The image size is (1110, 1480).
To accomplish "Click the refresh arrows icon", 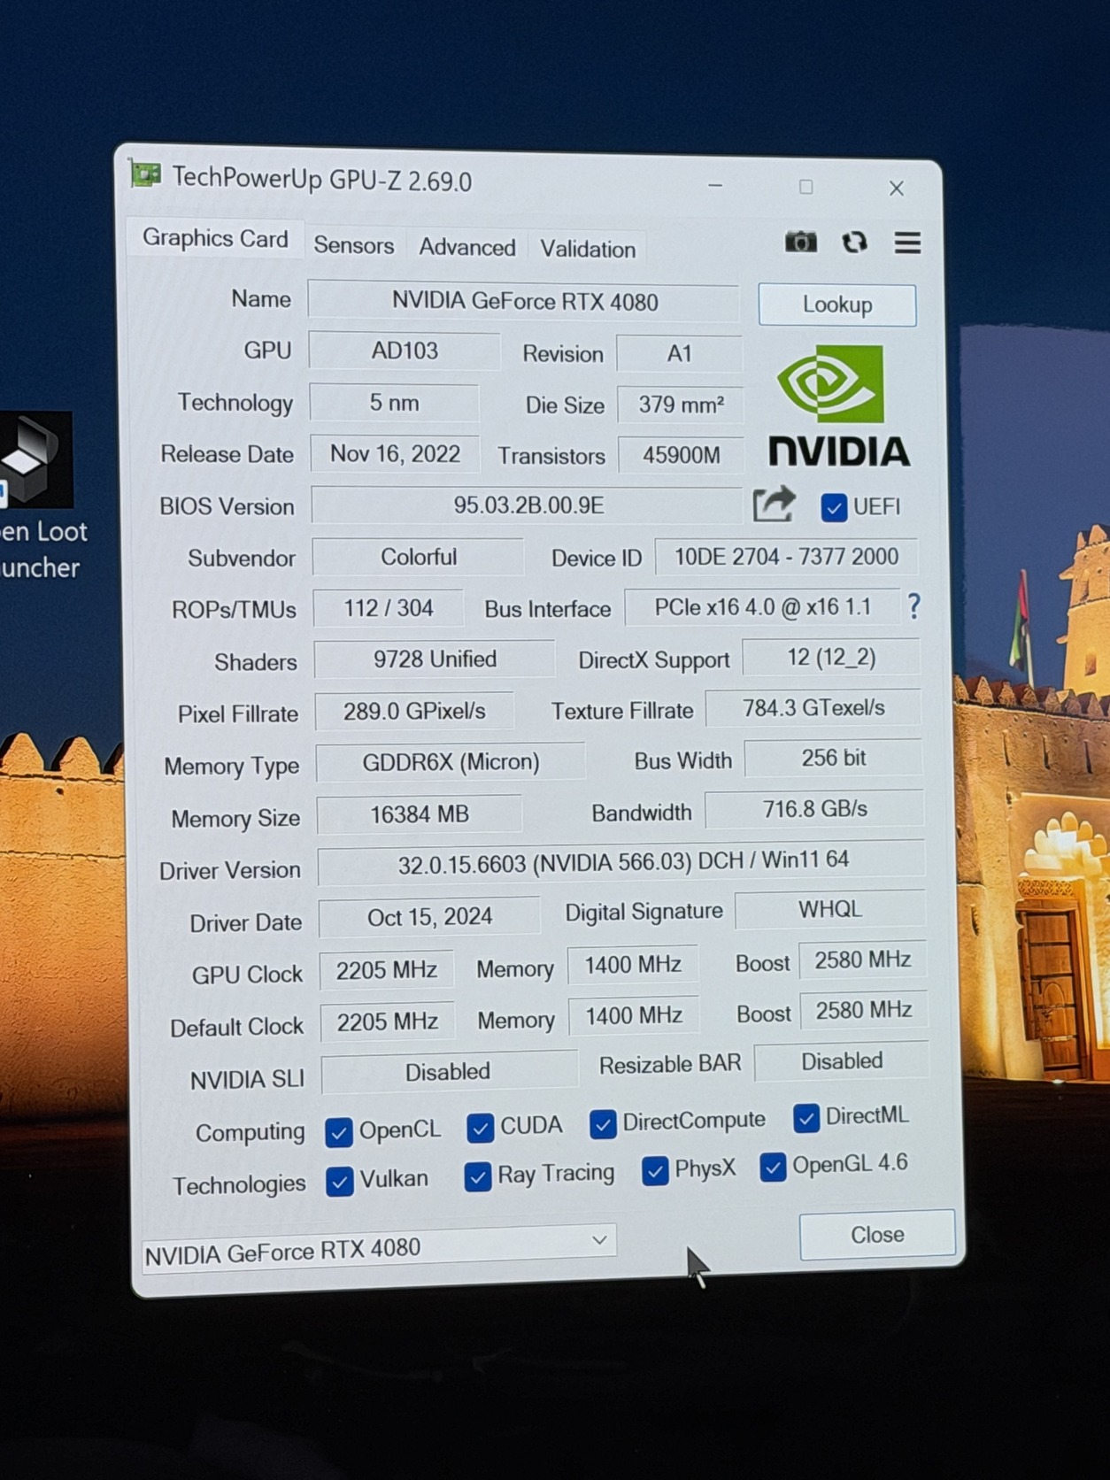I will pyautogui.click(x=854, y=242).
